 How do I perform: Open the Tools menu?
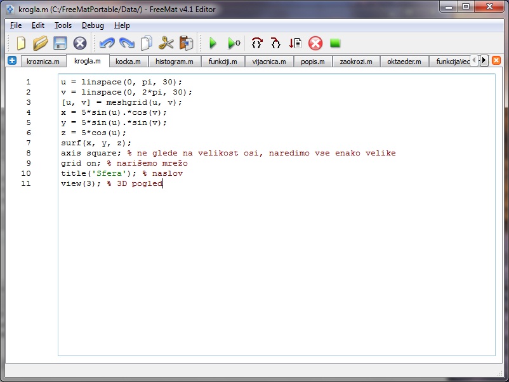(x=63, y=25)
